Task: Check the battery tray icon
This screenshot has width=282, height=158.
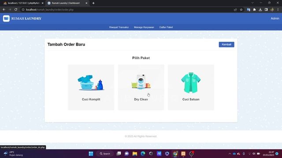Action: click(x=259, y=154)
